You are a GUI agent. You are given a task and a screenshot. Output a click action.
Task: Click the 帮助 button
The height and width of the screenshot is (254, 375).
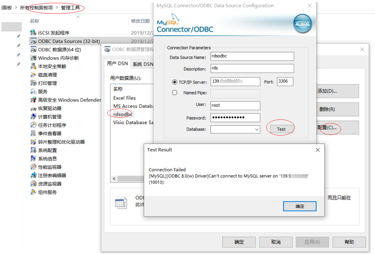pyautogui.click(x=349, y=242)
